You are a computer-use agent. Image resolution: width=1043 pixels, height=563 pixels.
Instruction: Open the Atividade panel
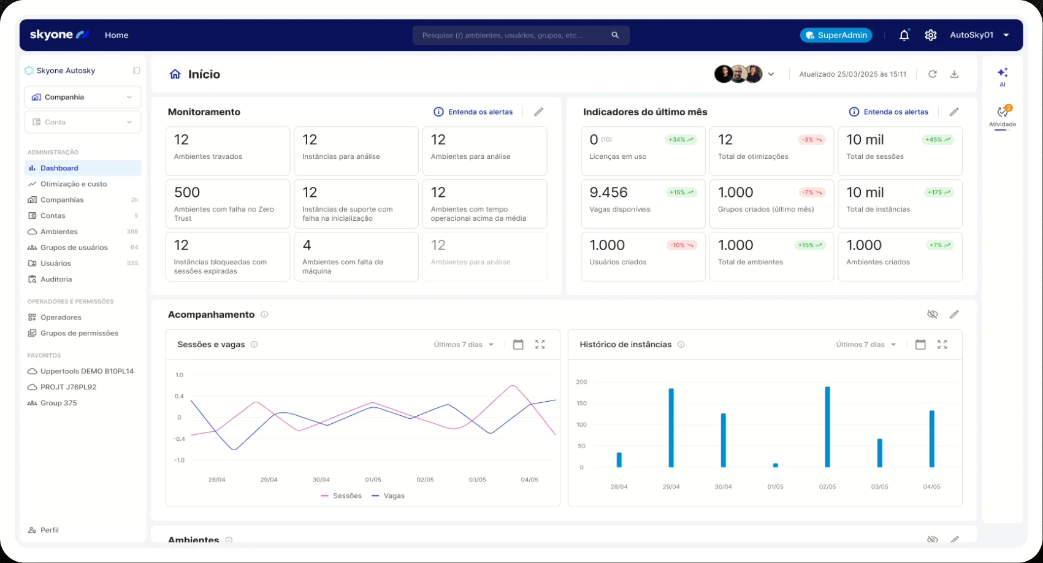[x=1003, y=117]
